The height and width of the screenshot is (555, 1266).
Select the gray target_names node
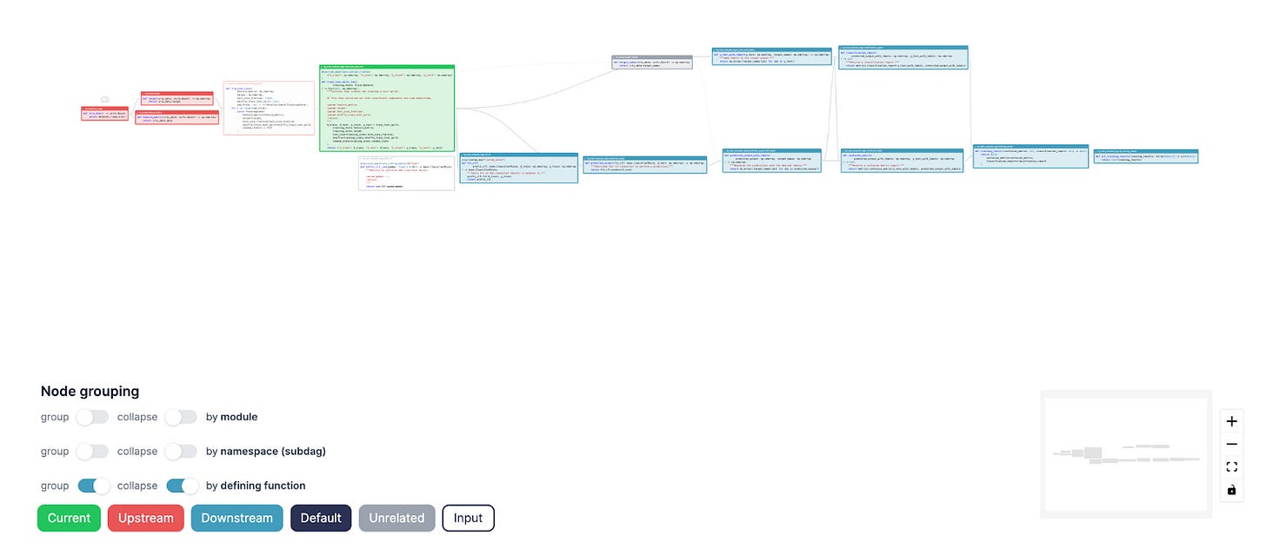pos(652,63)
